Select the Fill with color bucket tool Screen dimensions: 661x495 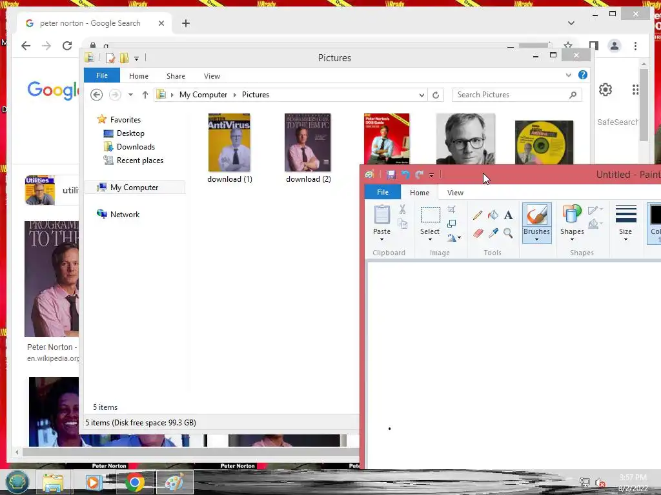[x=493, y=215]
